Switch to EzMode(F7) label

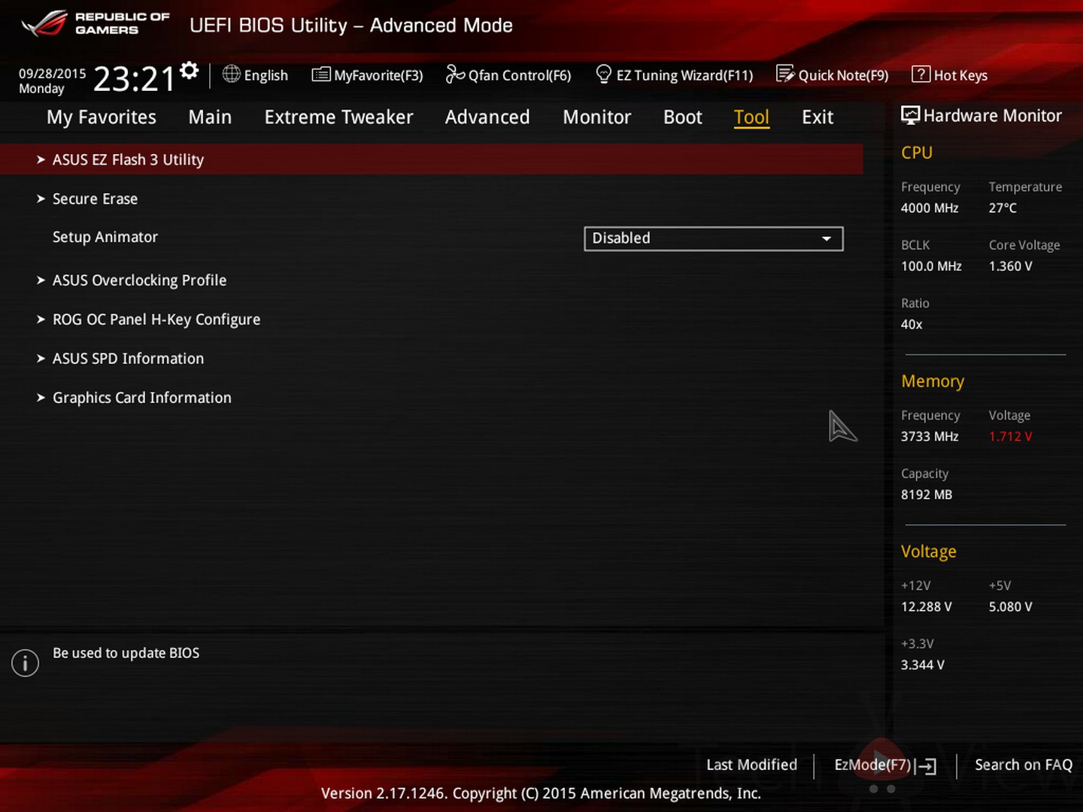click(872, 765)
